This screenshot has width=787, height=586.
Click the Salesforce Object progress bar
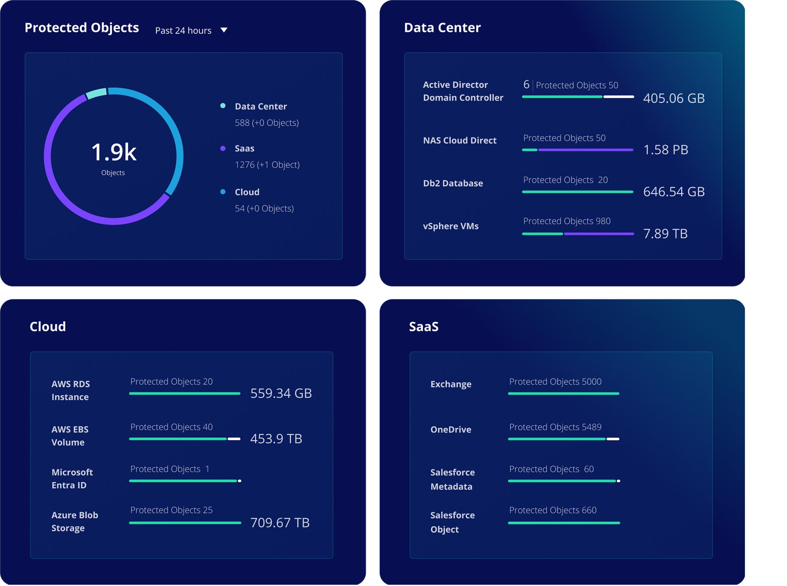563,523
